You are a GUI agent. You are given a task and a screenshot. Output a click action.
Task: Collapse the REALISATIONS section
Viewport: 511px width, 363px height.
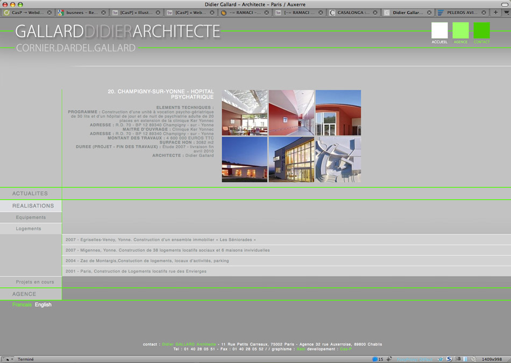point(33,206)
